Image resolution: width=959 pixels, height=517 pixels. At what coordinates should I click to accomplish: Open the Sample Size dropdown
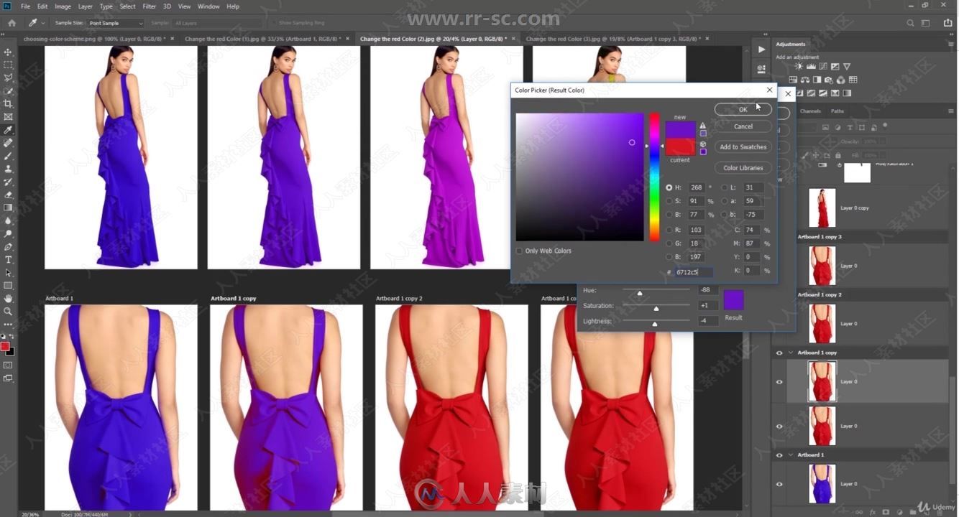pos(115,23)
